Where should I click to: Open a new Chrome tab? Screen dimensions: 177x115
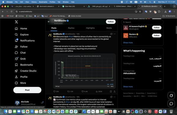point(165,6)
